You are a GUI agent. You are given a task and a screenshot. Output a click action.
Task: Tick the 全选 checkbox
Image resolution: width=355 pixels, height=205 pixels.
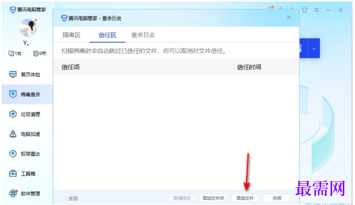click(64, 198)
